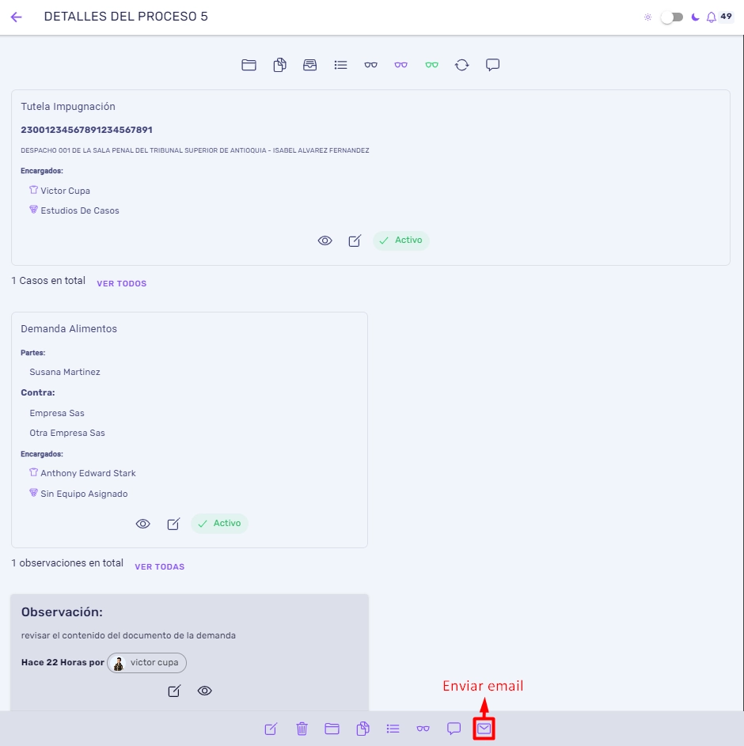Open notifications bell showing 49
Screen dimensions: 744x746
point(712,17)
